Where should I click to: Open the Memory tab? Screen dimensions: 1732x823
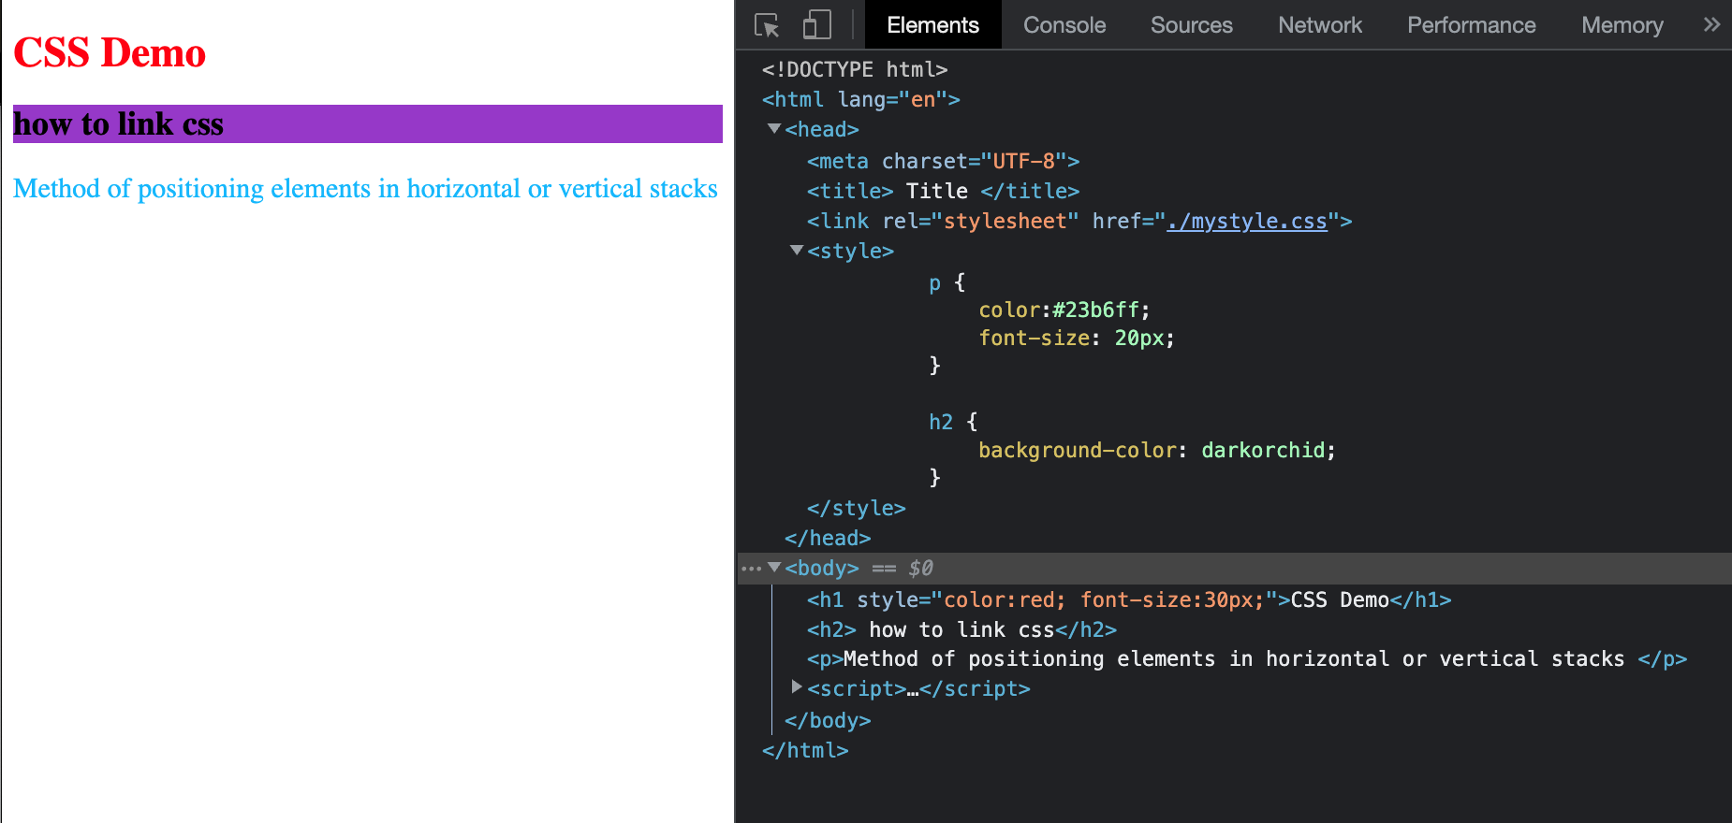point(1622,25)
